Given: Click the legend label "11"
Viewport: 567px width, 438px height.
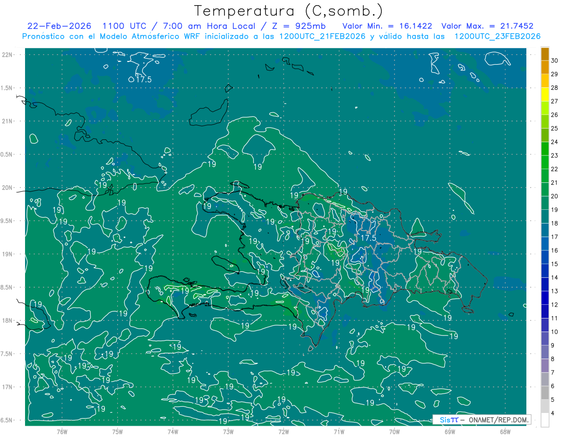Looking at the screenshot, I should (555, 318).
